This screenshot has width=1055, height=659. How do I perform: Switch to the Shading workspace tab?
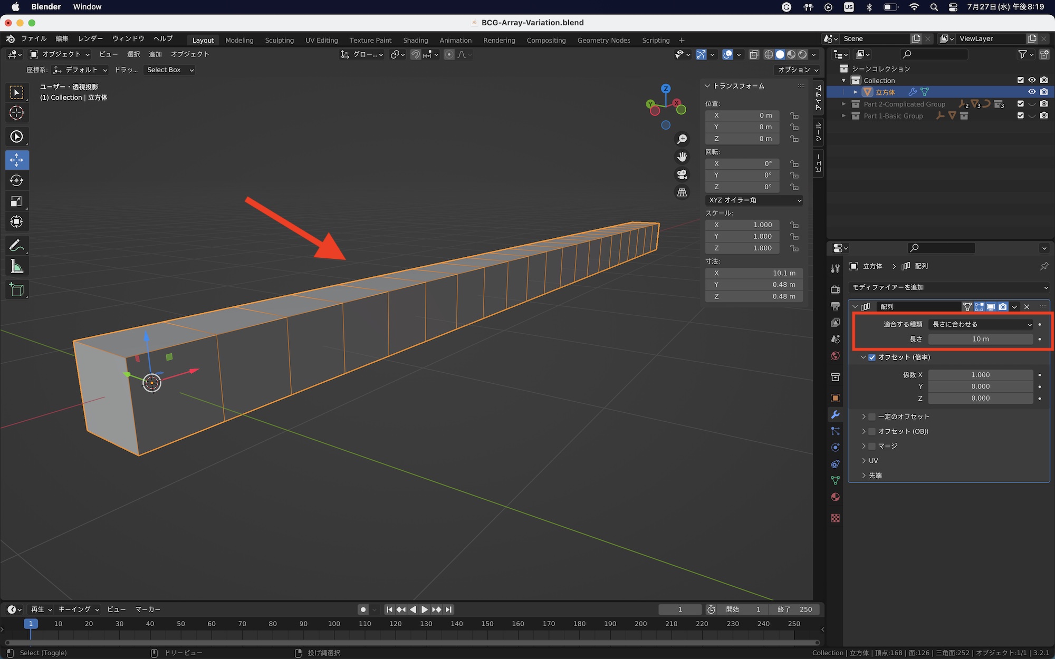tap(415, 40)
